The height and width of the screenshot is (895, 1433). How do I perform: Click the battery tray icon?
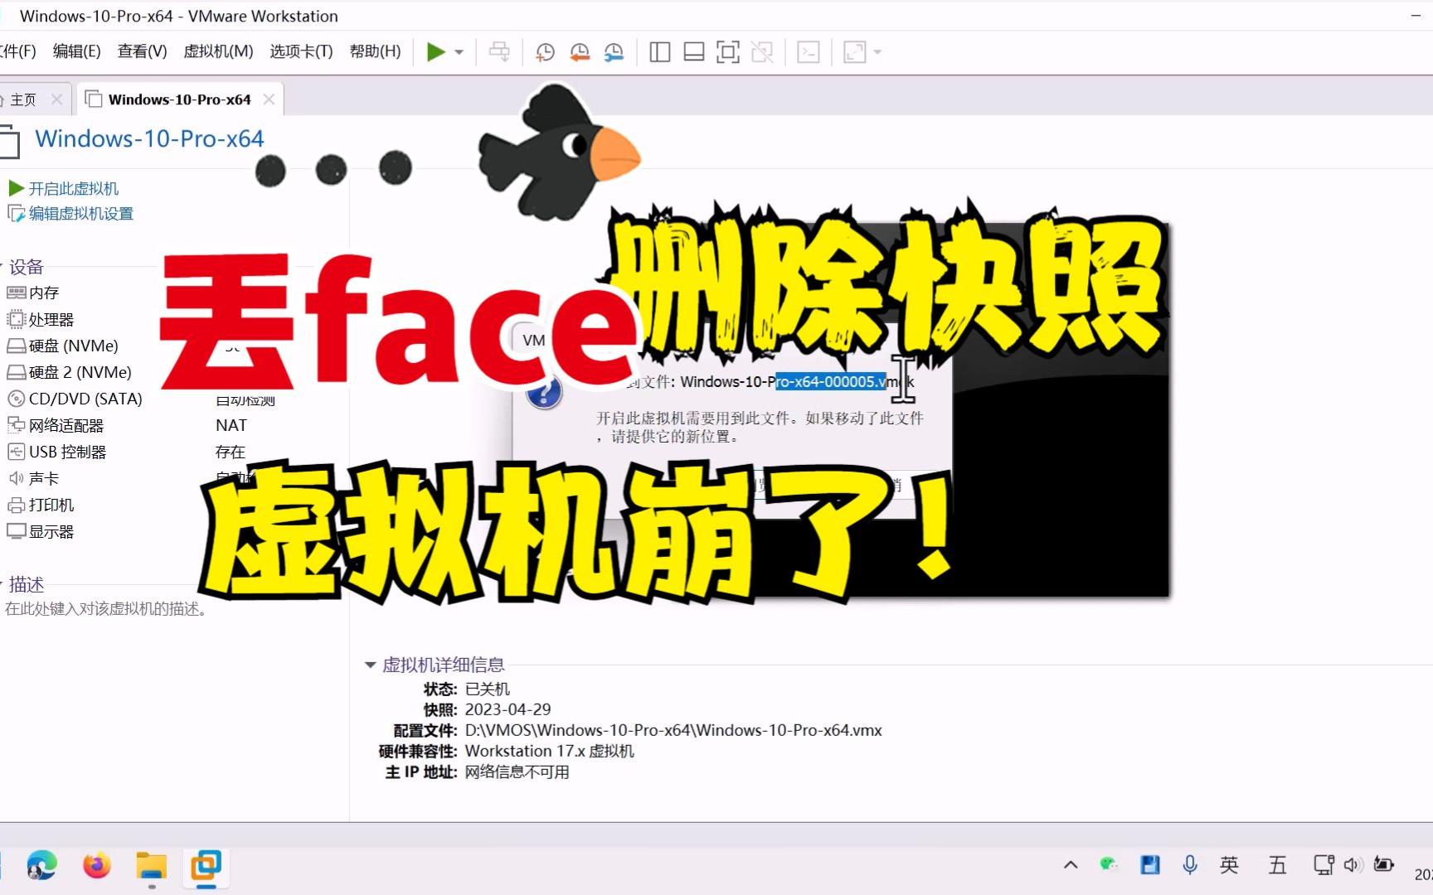click(1383, 864)
